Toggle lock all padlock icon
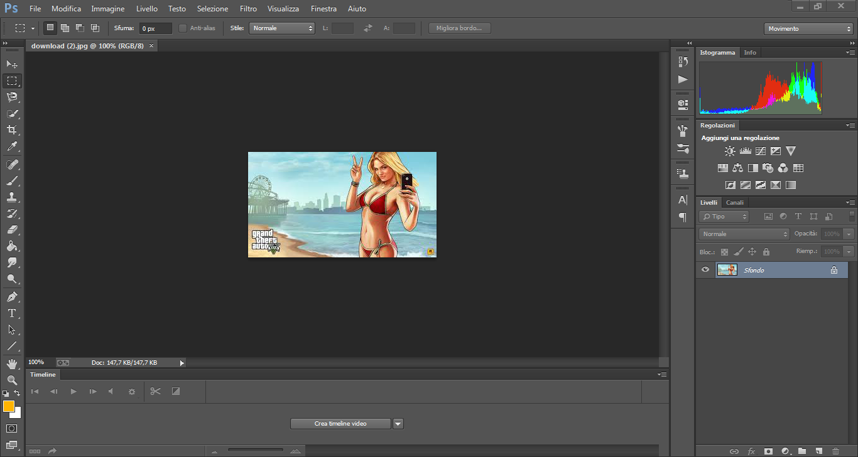Image resolution: width=858 pixels, height=457 pixels. coord(766,252)
